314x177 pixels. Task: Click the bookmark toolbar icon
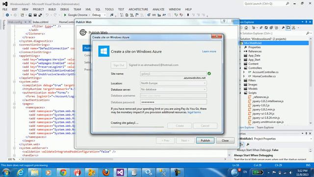click(x=188, y=15)
